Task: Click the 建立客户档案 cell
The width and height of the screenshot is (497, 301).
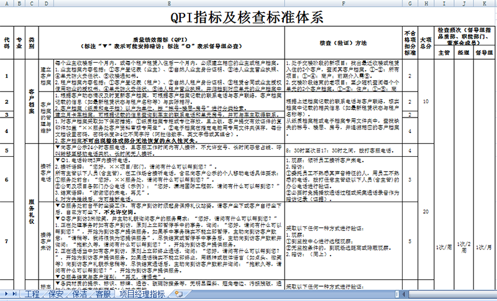Action: (x=46, y=76)
